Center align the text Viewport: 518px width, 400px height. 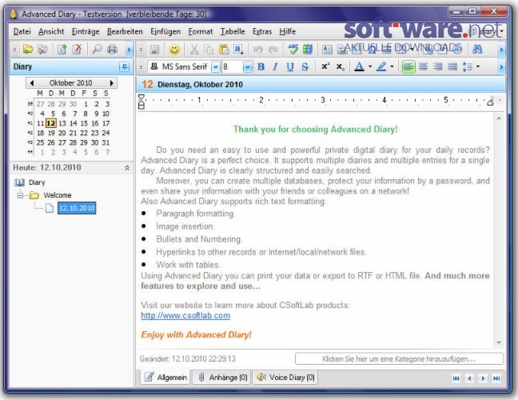423,66
